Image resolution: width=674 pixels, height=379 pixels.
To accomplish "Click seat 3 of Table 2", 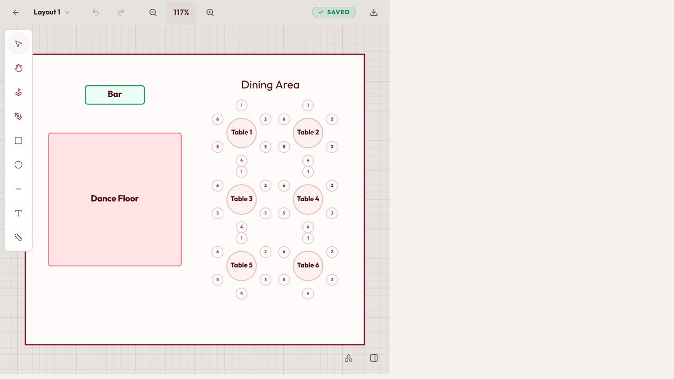I will (x=332, y=147).
